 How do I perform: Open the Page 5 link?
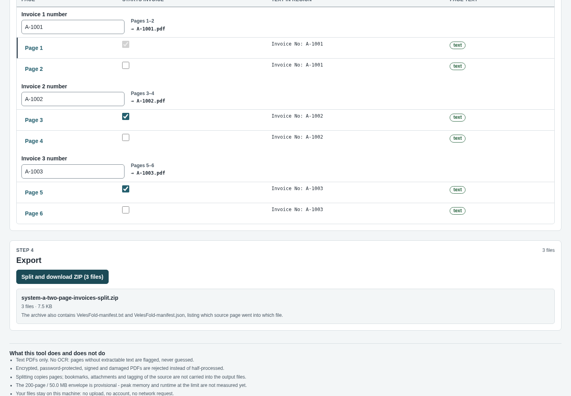(x=34, y=192)
